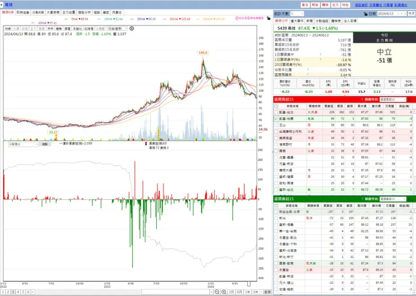416x296 pixels.
Task: Toggle the lock icon beside 日期
Action: 365,14
